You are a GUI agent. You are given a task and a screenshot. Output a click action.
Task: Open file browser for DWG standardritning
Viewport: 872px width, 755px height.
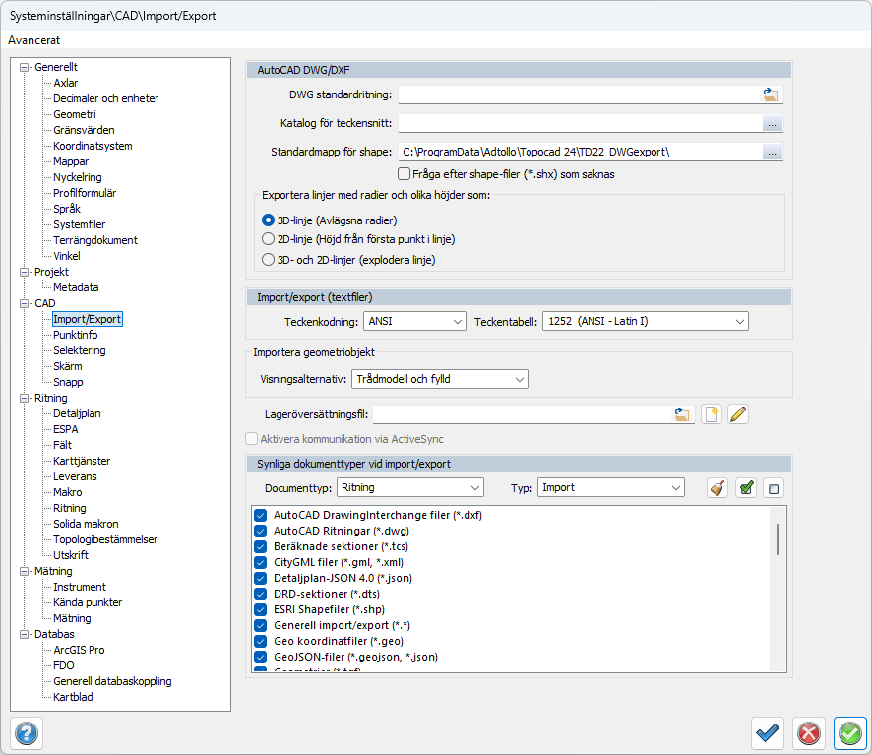pos(770,94)
